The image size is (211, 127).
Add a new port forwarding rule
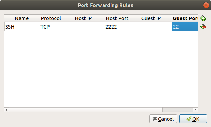(x=203, y=18)
